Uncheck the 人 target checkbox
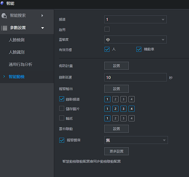 point(107,49)
